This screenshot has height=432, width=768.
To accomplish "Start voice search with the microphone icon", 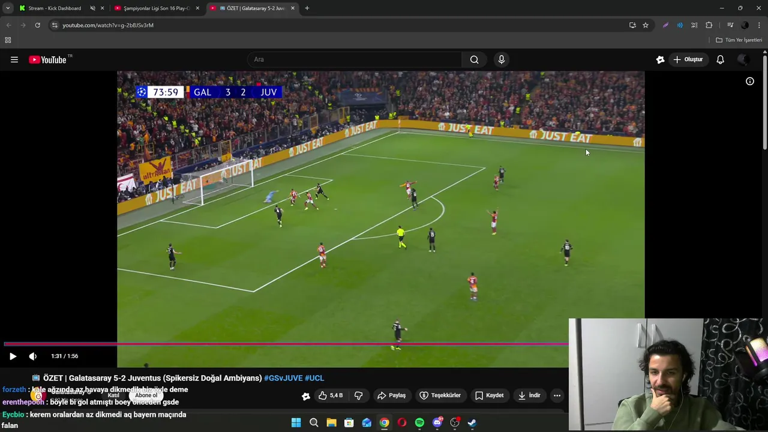I will [x=502, y=59].
